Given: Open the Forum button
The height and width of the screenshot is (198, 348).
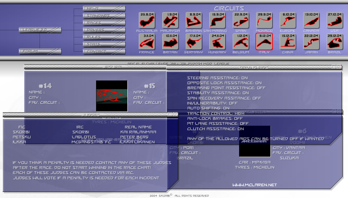Looking at the screenshot, I should [40, 51].
